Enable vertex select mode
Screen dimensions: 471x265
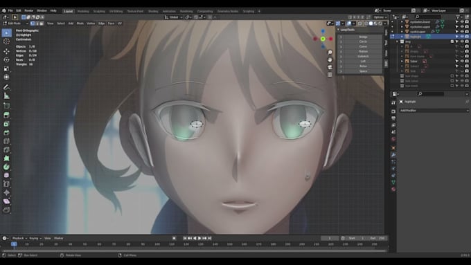tap(33, 24)
